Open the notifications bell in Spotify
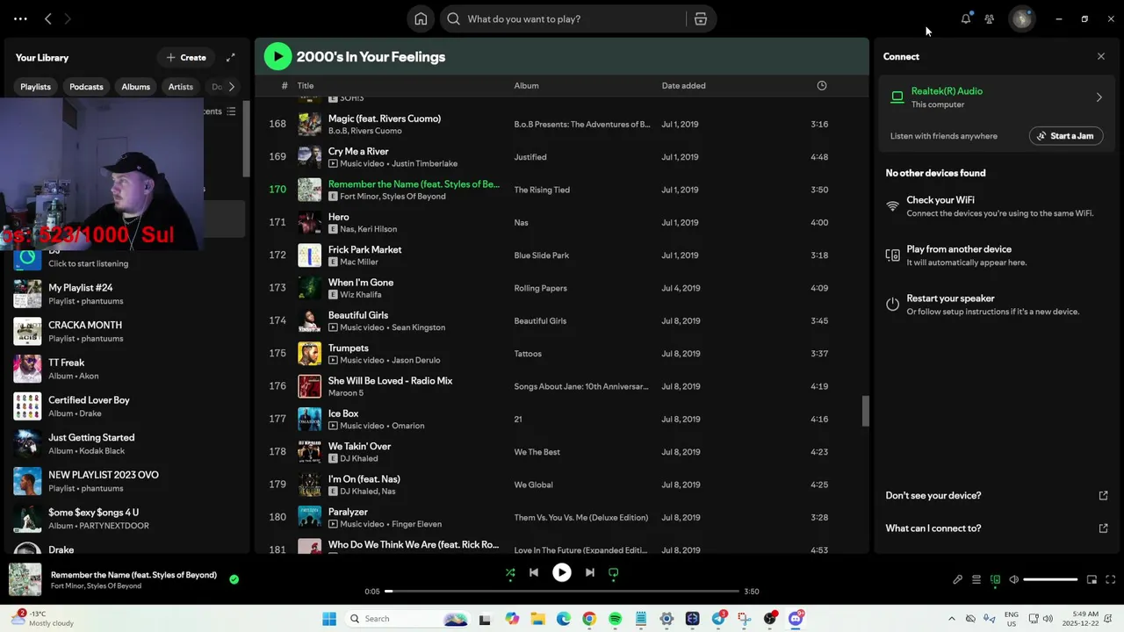Viewport: 1124px width, 632px height. coord(966,18)
